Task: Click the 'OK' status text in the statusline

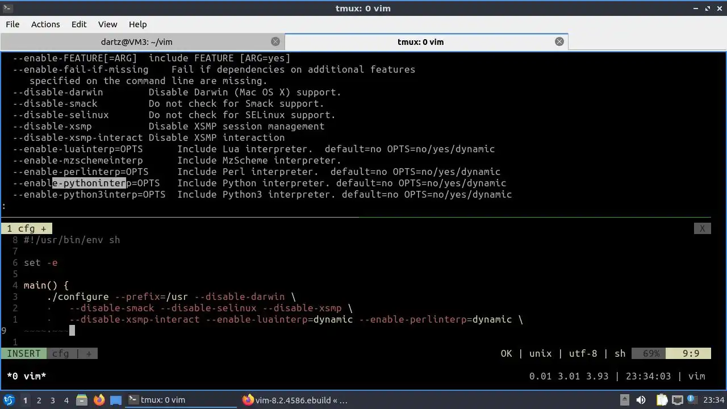Action: point(507,353)
